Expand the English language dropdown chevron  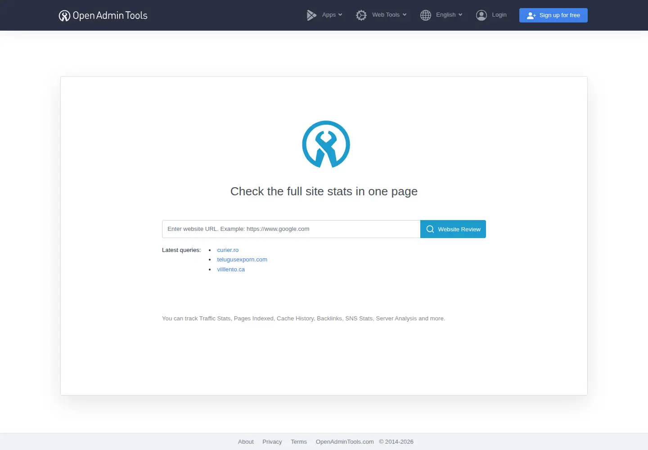coord(460,15)
